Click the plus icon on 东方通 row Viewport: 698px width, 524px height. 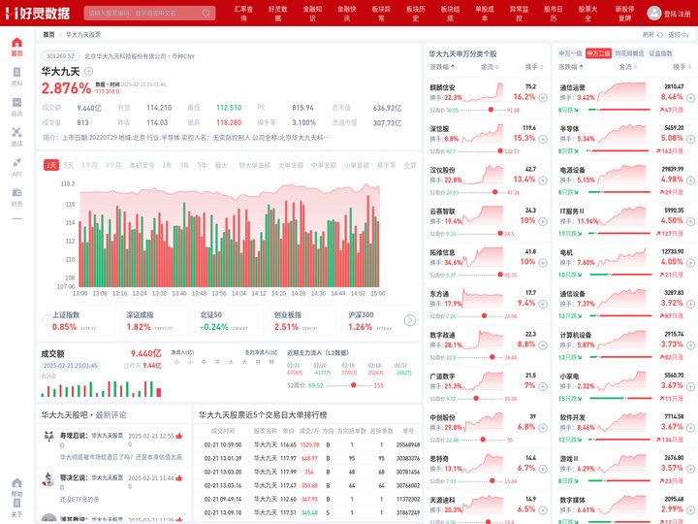coord(543,304)
